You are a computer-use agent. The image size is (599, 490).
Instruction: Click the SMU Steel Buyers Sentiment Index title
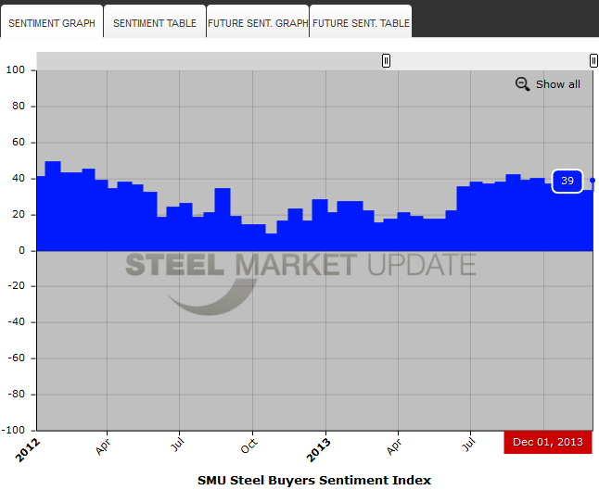[314, 480]
